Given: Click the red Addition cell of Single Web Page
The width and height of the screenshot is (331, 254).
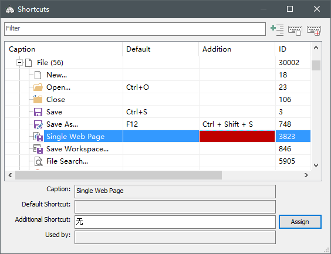Looking at the screenshot, I should point(237,136).
